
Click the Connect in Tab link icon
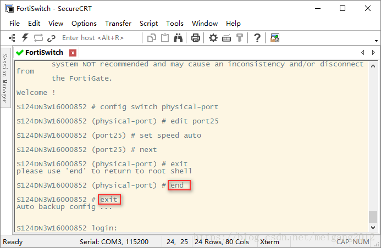tap(51, 38)
